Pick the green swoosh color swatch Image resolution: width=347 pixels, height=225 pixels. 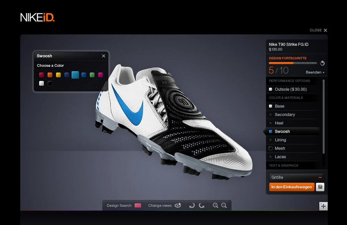pos(92,75)
